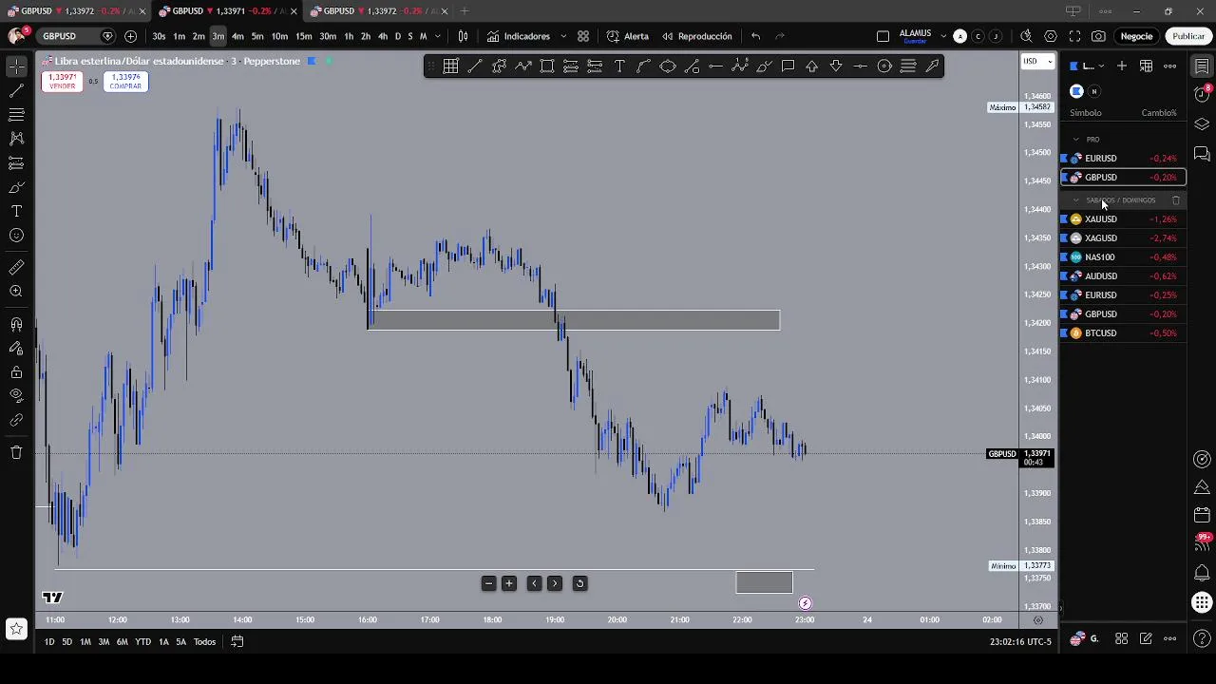Image resolution: width=1216 pixels, height=684 pixels.
Task: Select the text tool in left sidebar
Action: (16, 211)
